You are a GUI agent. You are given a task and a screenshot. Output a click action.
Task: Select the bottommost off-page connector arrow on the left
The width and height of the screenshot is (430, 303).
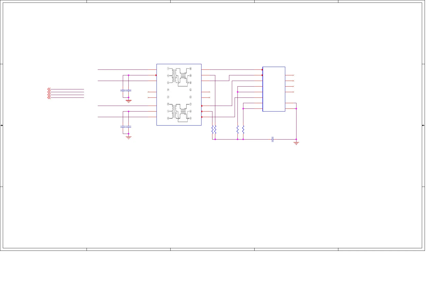[x=49, y=98]
